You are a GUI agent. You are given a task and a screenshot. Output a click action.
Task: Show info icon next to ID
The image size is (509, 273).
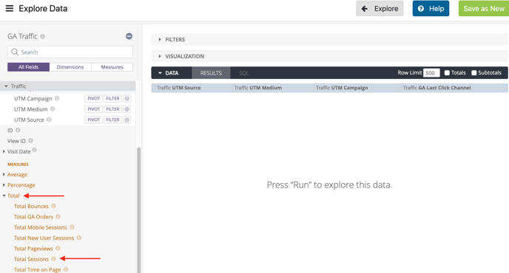point(18,130)
